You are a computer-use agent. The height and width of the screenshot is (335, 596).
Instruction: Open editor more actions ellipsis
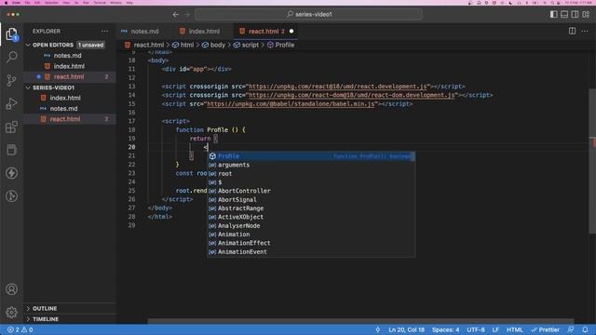coord(585,31)
